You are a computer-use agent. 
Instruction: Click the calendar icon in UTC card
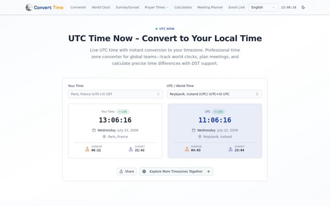click(x=193, y=130)
